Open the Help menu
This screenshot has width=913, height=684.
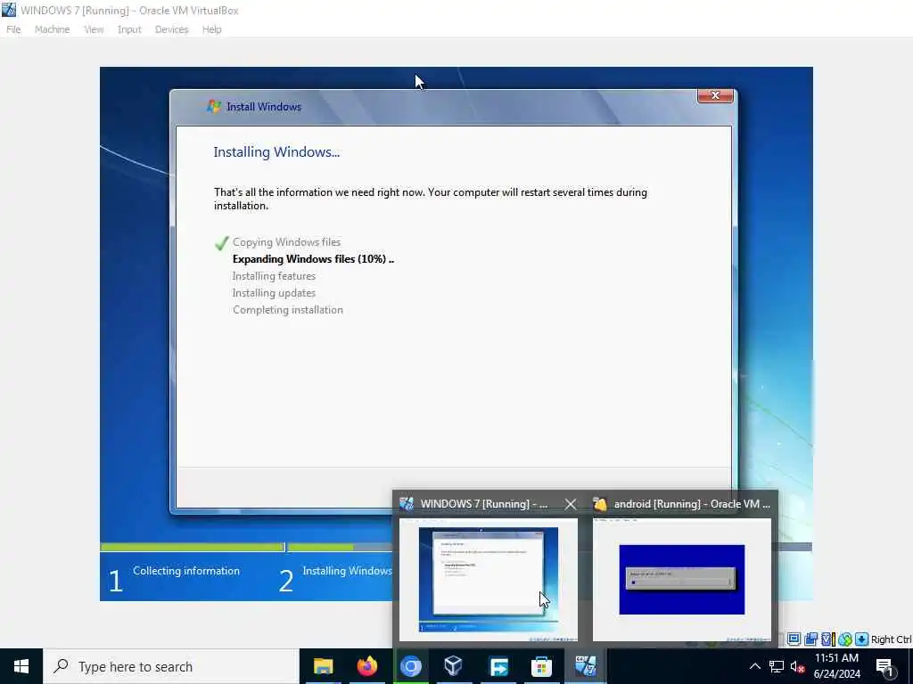click(x=212, y=29)
